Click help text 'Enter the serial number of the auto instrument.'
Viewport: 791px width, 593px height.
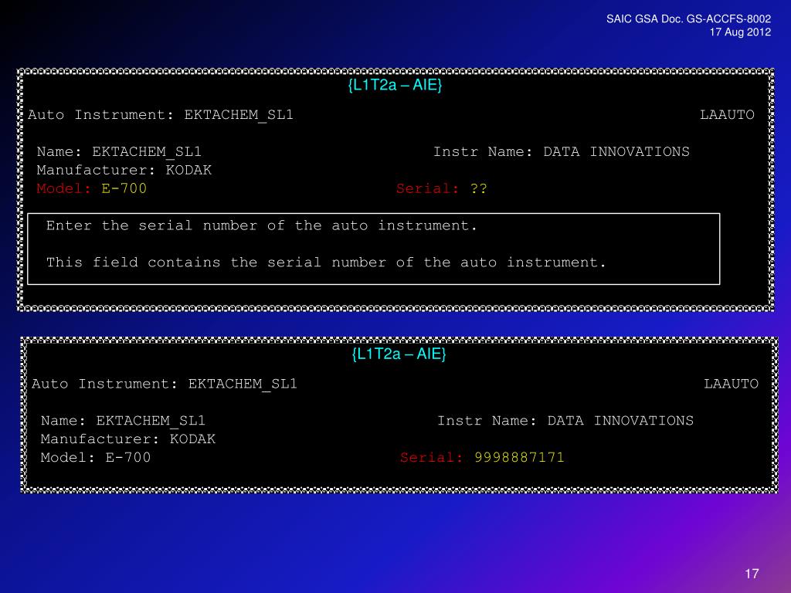pos(261,225)
